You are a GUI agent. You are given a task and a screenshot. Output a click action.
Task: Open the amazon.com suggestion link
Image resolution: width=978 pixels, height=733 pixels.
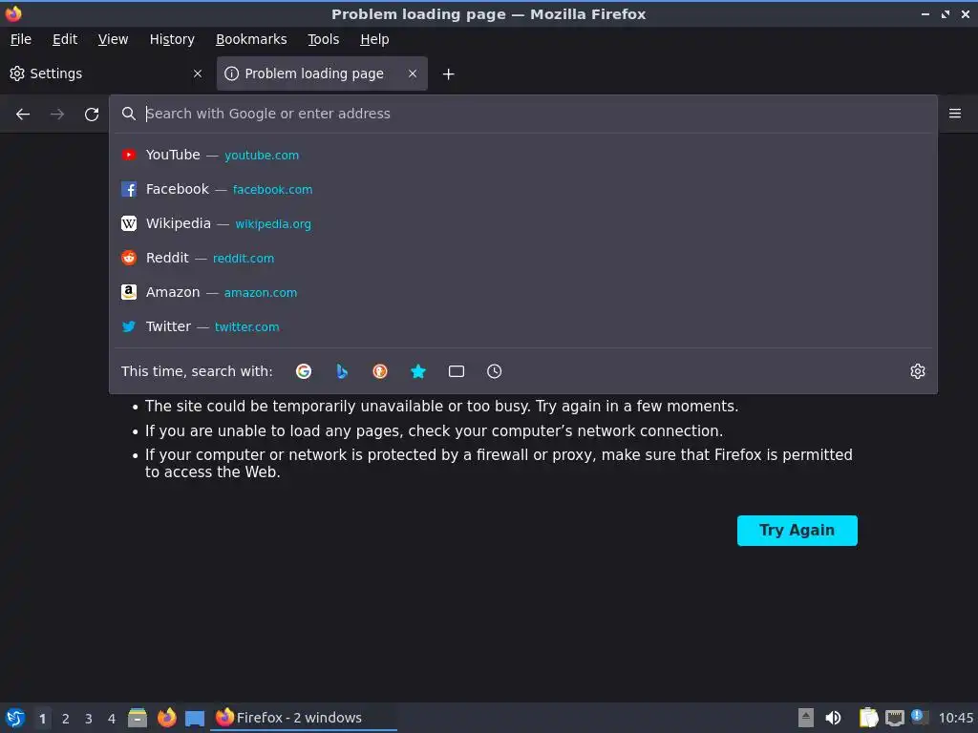261,292
